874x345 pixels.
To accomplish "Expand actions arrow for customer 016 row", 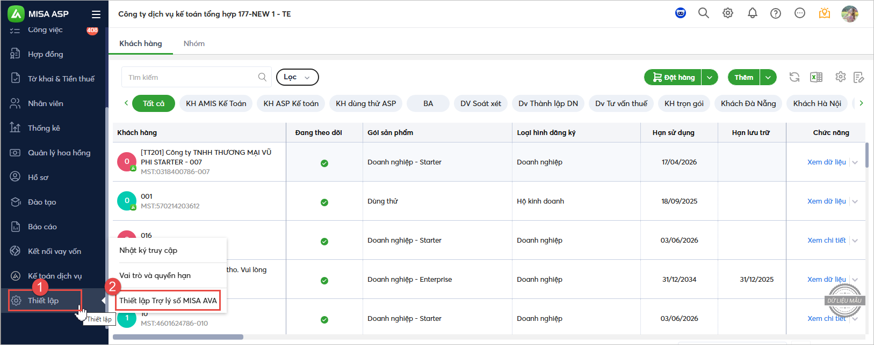I will [x=855, y=241].
